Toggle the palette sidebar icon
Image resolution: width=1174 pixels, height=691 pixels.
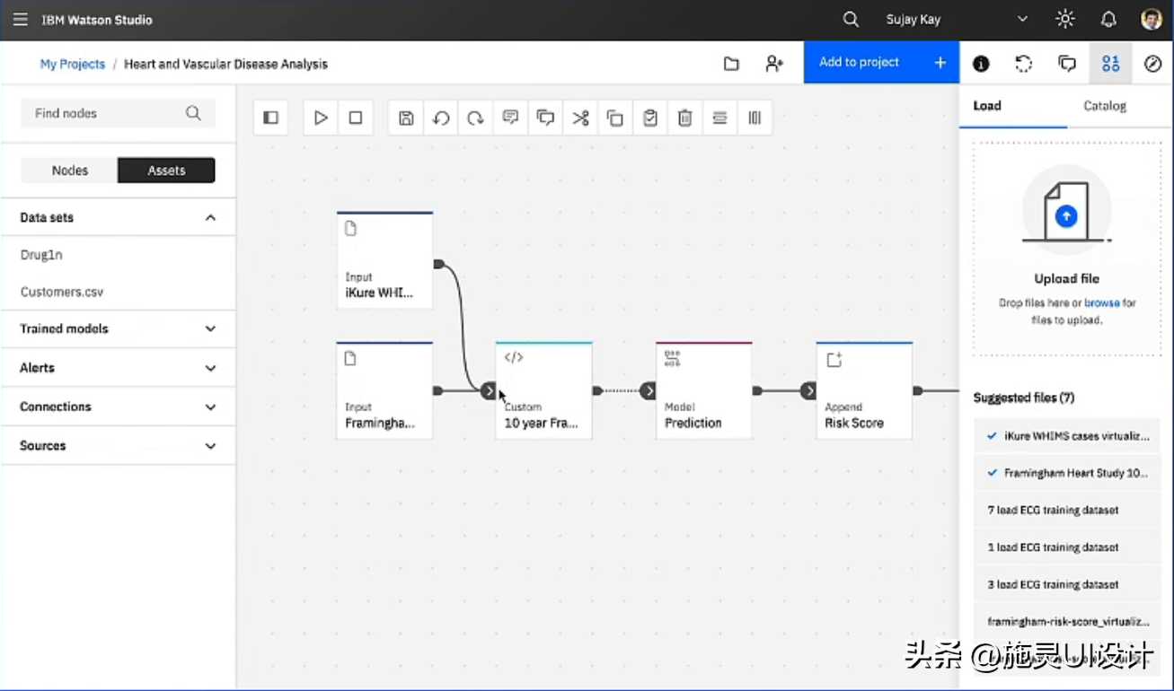270,118
